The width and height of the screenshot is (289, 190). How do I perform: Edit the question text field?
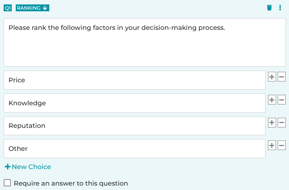point(145,42)
